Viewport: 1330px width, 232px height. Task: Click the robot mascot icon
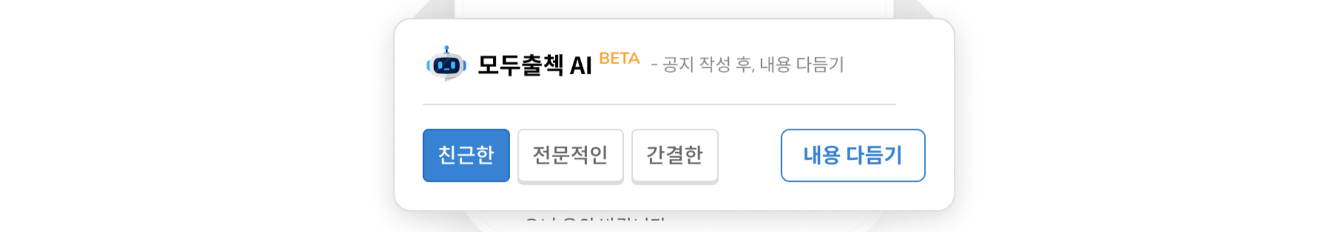tap(446, 65)
